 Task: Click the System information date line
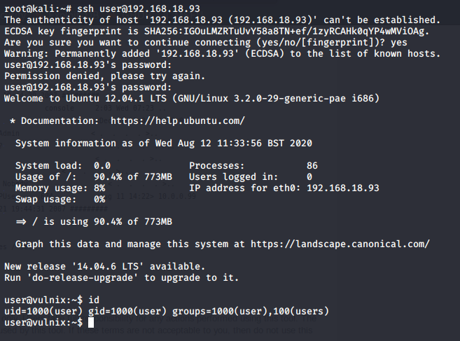(164, 144)
